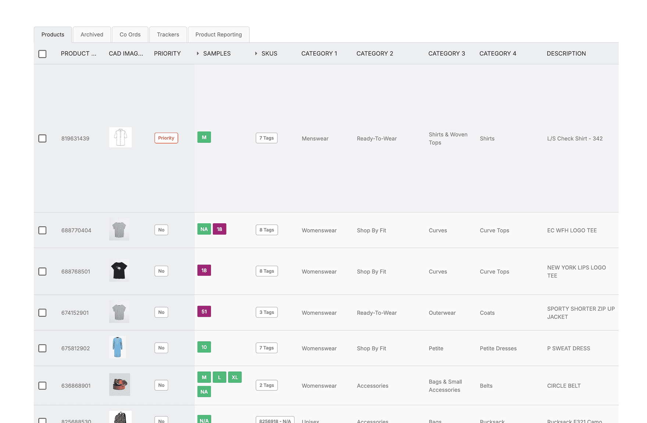Open the Rucksack CAD image thumbnail
Screen dimensions: 647x423
(121, 417)
